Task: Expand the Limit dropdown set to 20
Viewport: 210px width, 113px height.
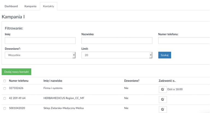Action: tap(117, 55)
